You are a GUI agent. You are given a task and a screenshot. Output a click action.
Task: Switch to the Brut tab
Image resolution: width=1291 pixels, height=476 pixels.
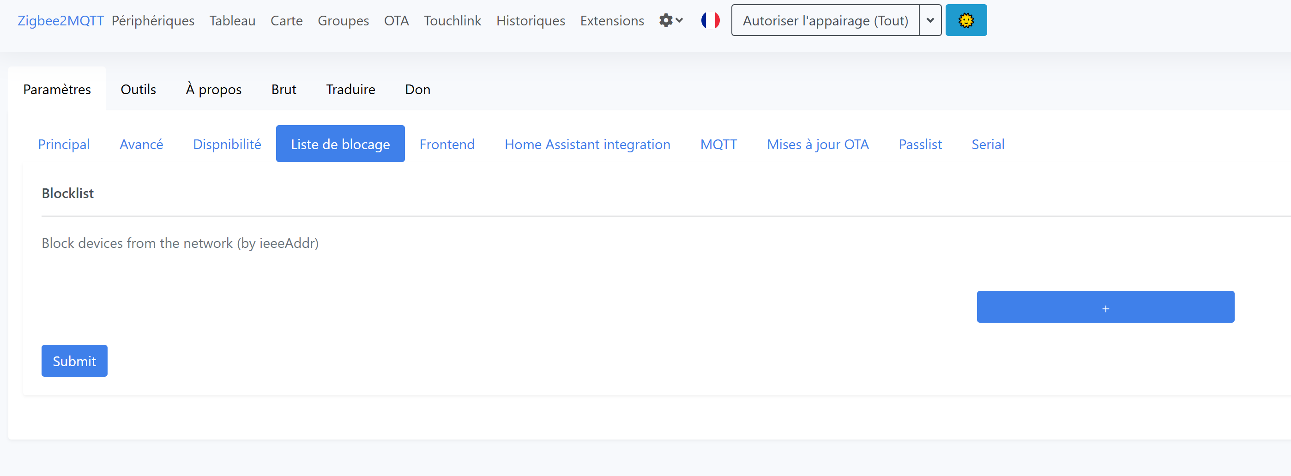(x=284, y=89)
